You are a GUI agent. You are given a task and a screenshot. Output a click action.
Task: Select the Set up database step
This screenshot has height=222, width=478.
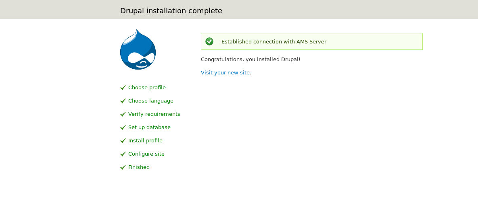[149, 127]
